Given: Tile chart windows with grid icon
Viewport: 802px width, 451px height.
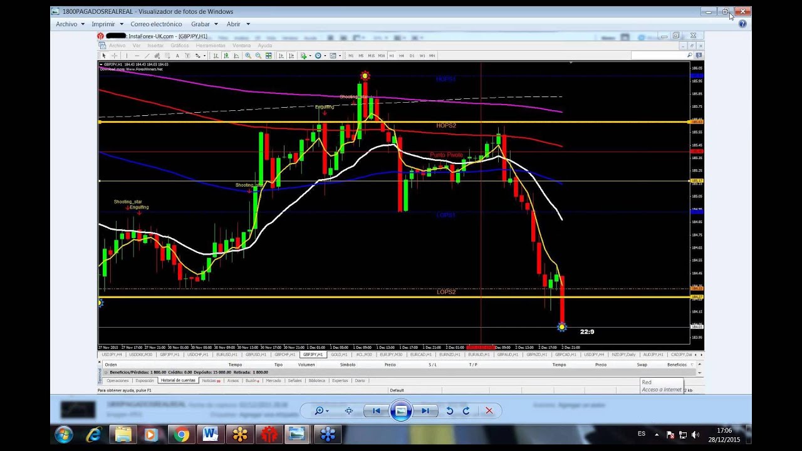Looking at the screenshot, I should pyautogui.click(x=269, y=56).
